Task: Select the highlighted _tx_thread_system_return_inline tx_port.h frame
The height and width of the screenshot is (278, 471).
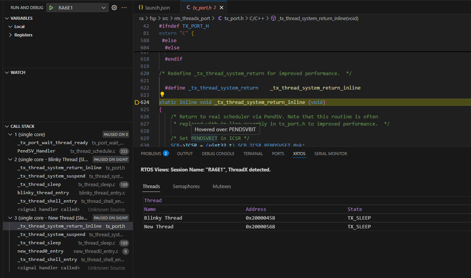Action: pyautogui.click(x=68, y=226)
